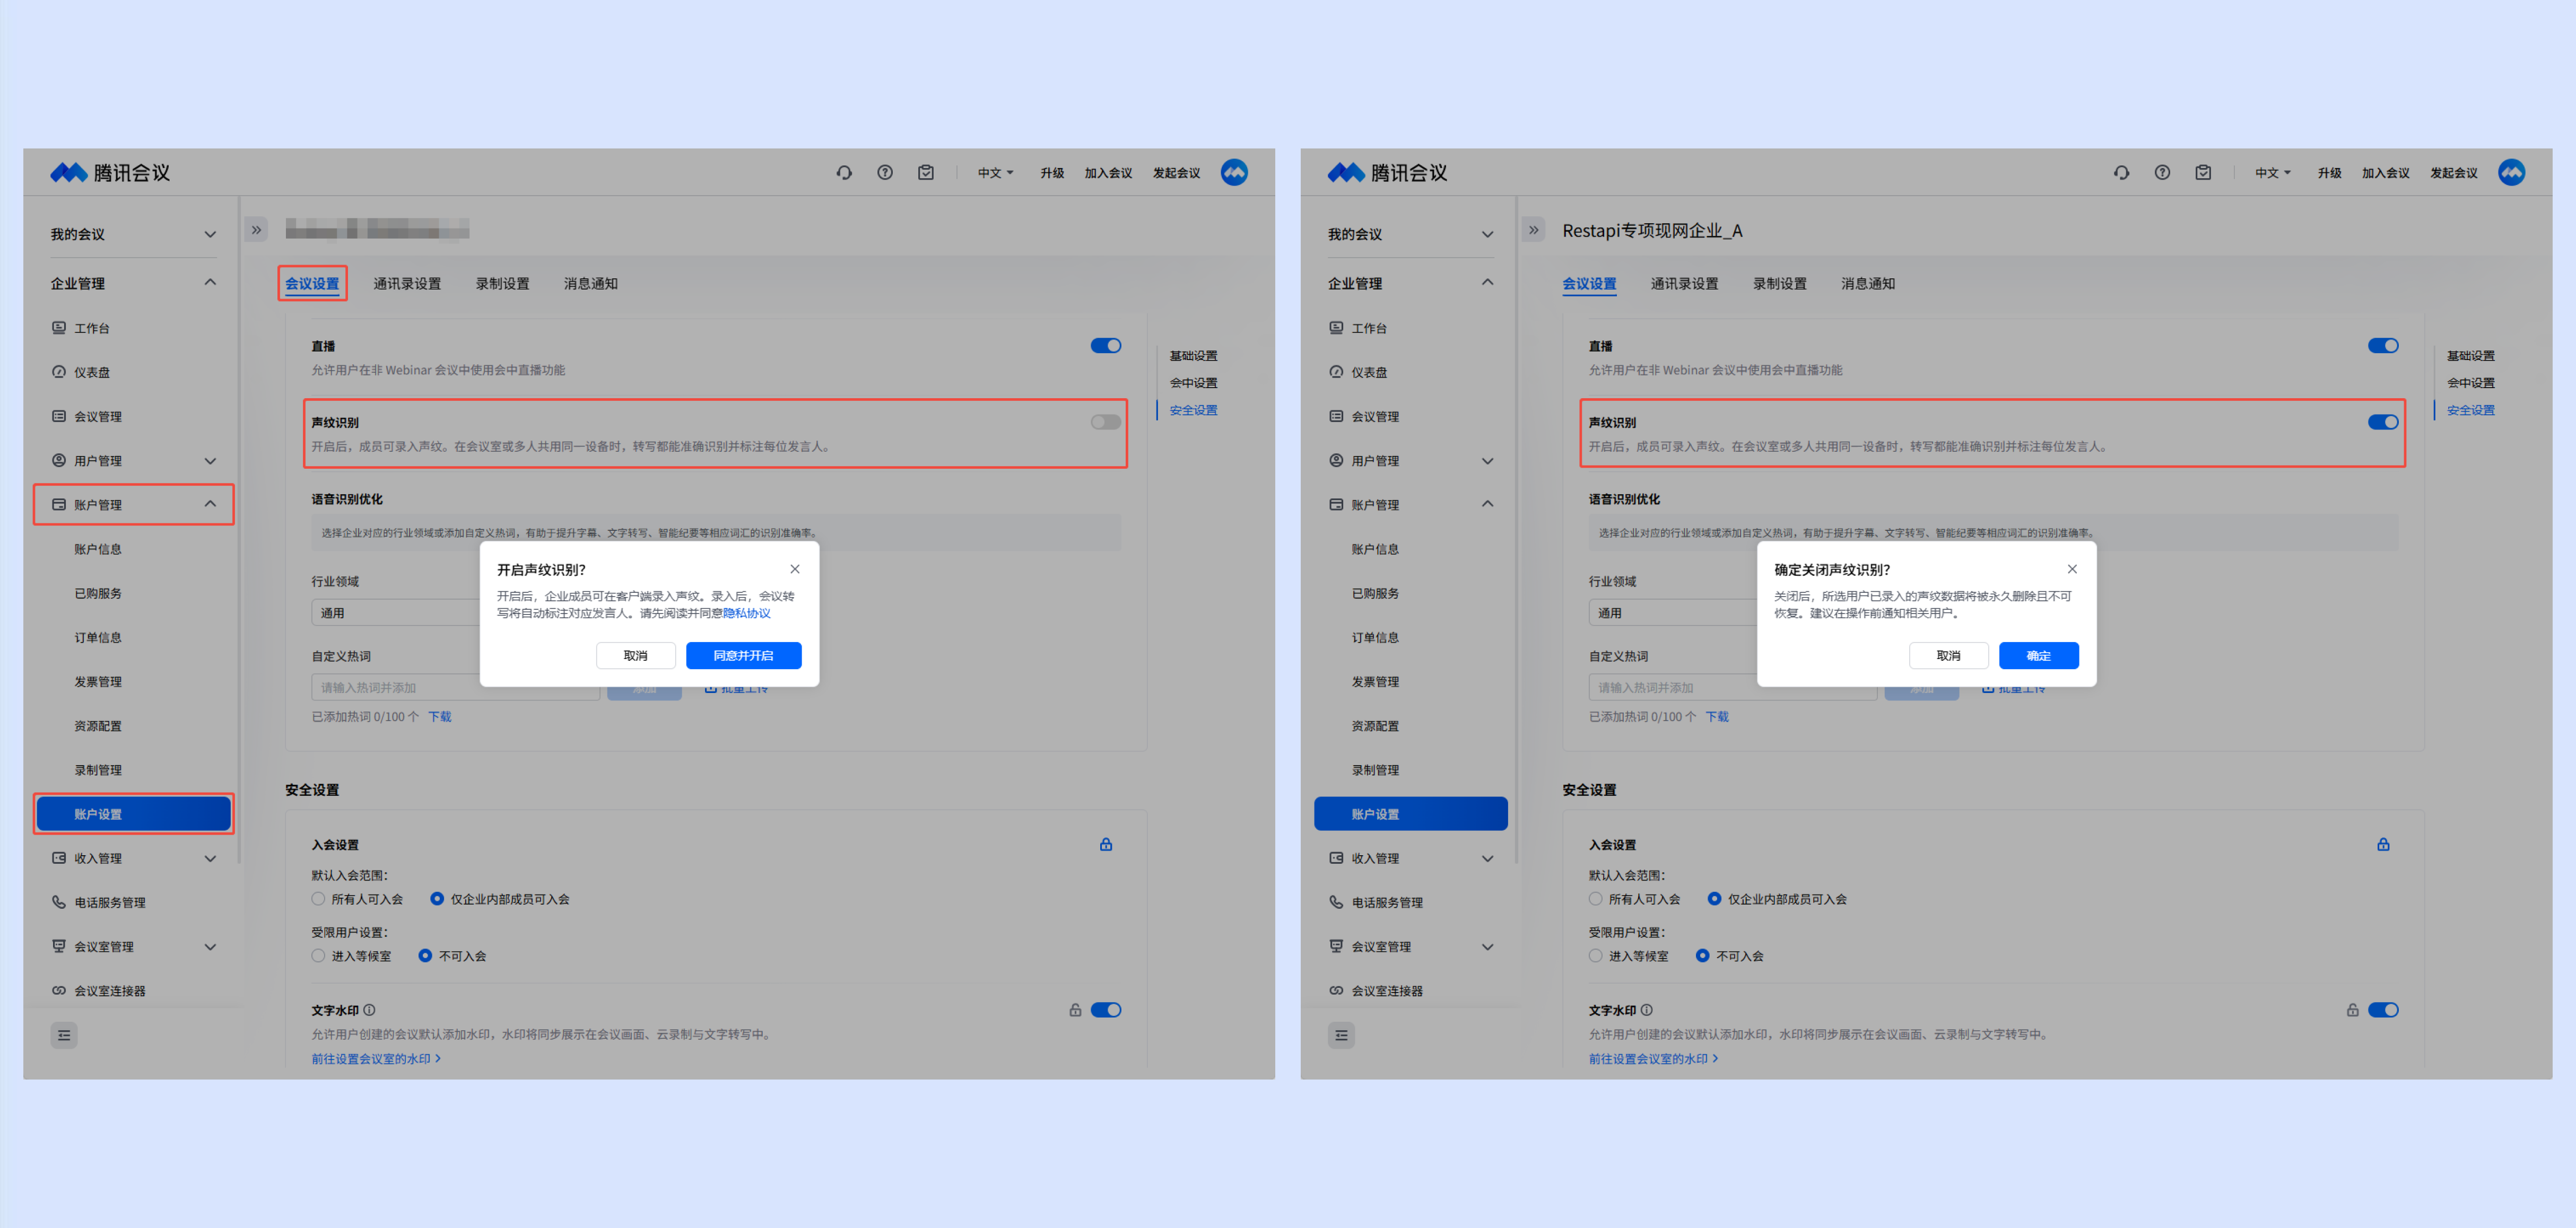
Task: Click the lock icon beside 入会设置 in left window
Action: coord(1106,844)
